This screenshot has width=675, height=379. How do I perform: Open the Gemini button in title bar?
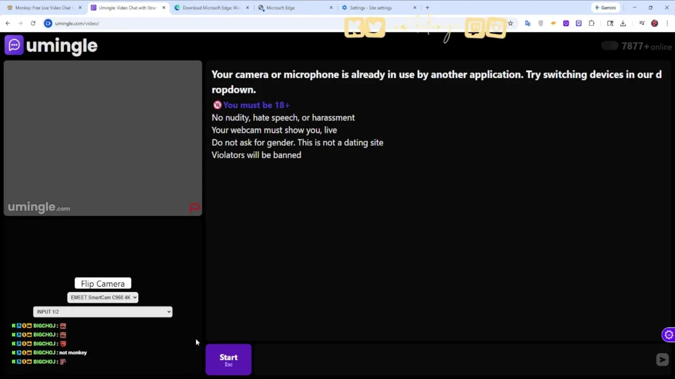click(605, 8)
